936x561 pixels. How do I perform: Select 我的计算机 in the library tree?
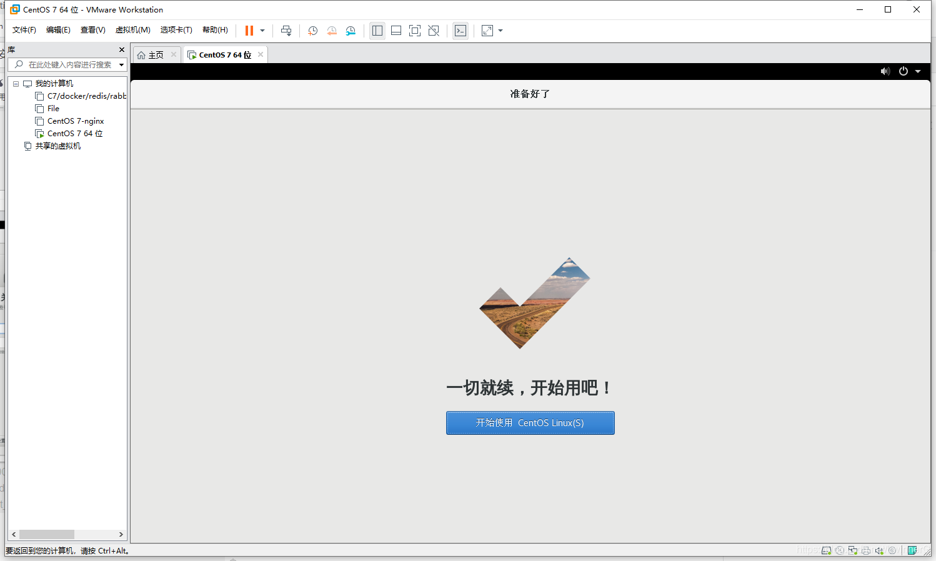[54, 84]
